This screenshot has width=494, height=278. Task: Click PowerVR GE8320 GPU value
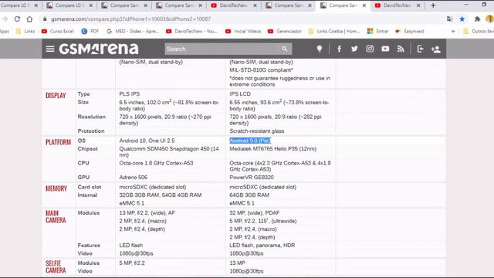coord(252,177)
